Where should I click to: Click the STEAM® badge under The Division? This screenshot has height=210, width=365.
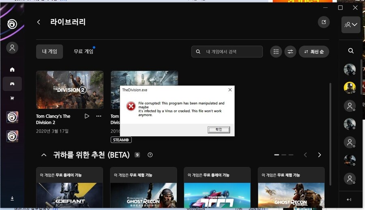click(121, 140)
